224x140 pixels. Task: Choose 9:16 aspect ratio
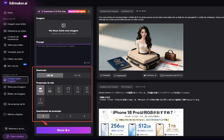tap(40, 101)
